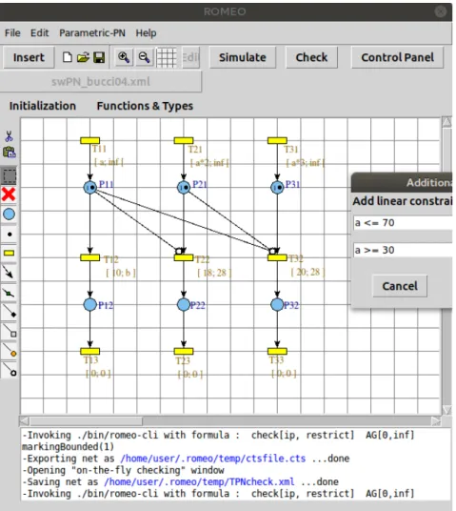The height and width of the screenshot is (511, 456).
Task: Toggle the grid display icon
Action: (x=167, y=57)
